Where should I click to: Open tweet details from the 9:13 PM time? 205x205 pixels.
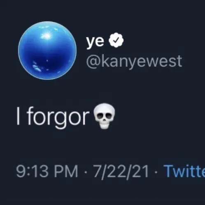pyautogui.click(x=47, y=172)
